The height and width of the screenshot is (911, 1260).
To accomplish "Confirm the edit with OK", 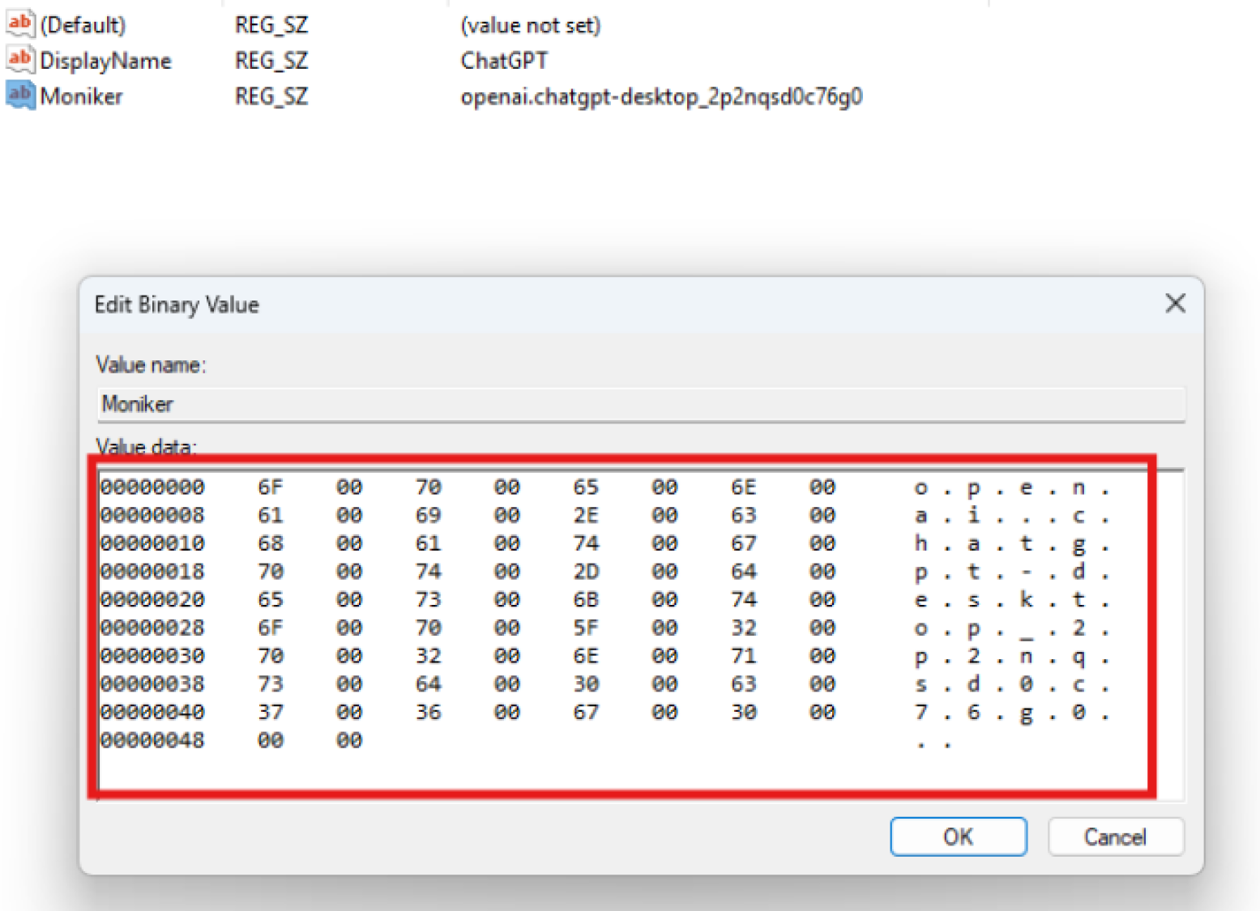I will pos(959,837).
